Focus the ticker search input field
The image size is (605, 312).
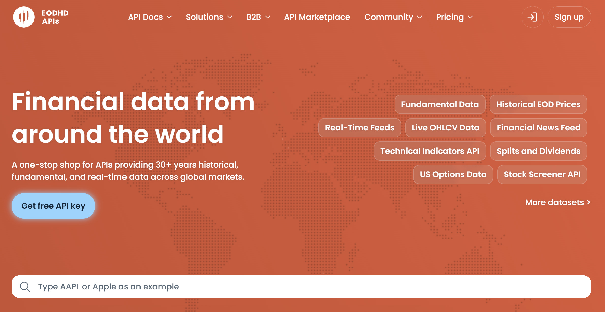tap(305, 287)
